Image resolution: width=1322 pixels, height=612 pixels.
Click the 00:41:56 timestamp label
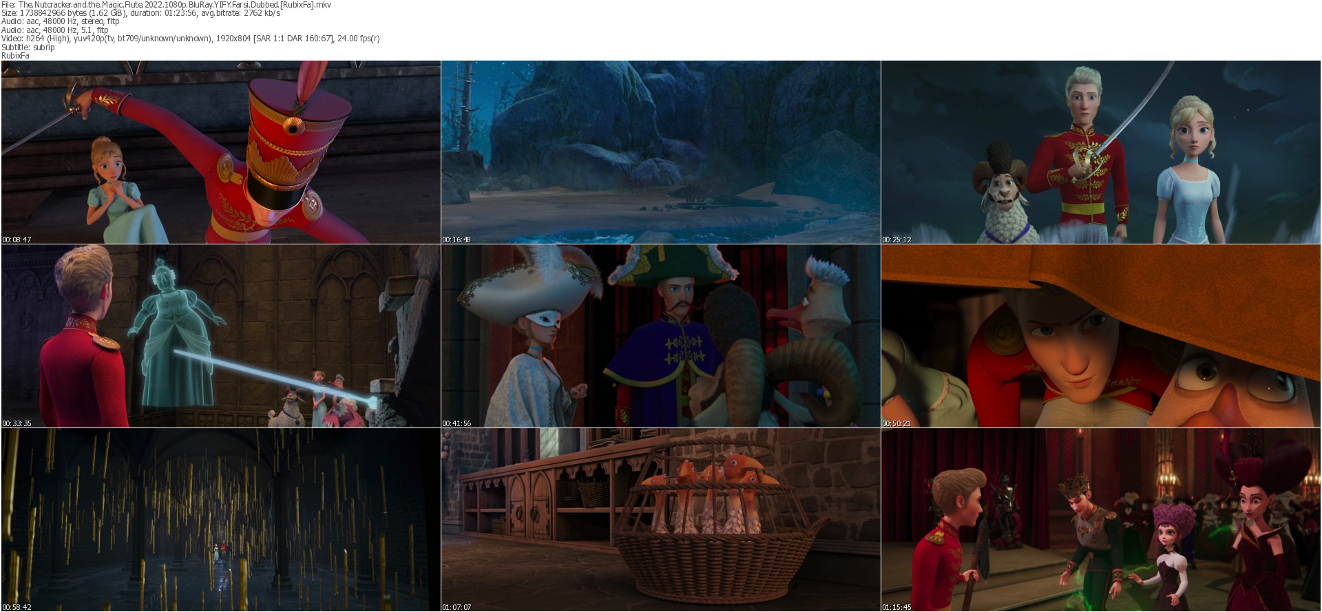[x=457, y=423]
